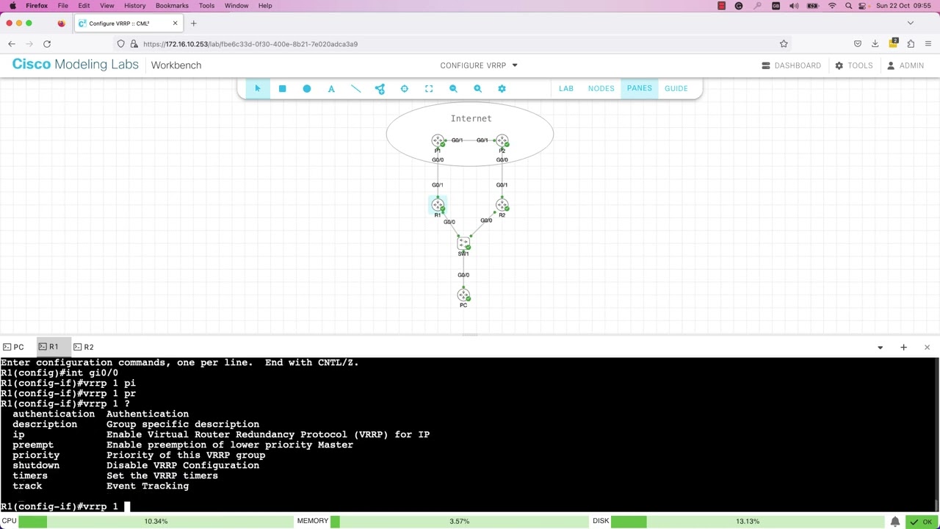940x529 pixels.
Task: Click the Cisco Modeling Labs logo
Action: (76, 65)
